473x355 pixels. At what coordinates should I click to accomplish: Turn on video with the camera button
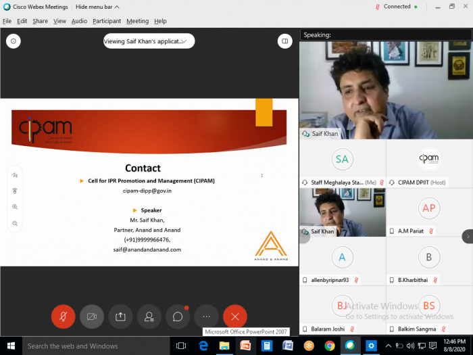(x=92, y=316)
